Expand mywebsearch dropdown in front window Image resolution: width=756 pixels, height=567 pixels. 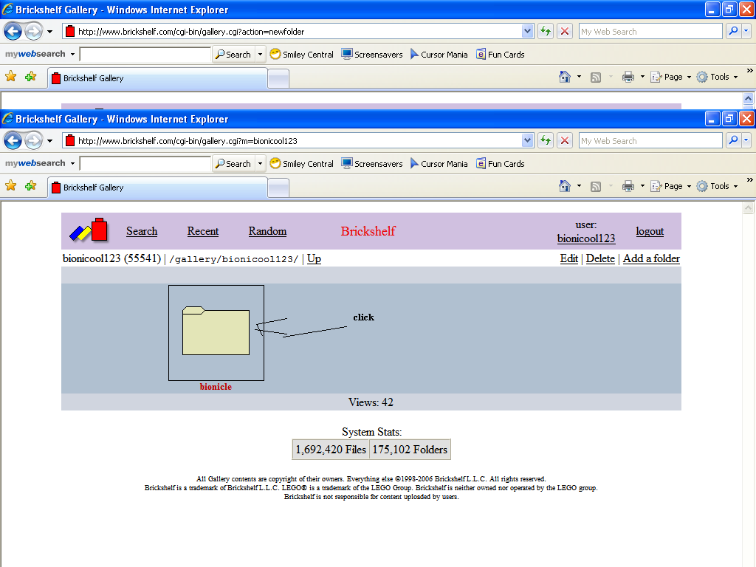click(73, 163)
